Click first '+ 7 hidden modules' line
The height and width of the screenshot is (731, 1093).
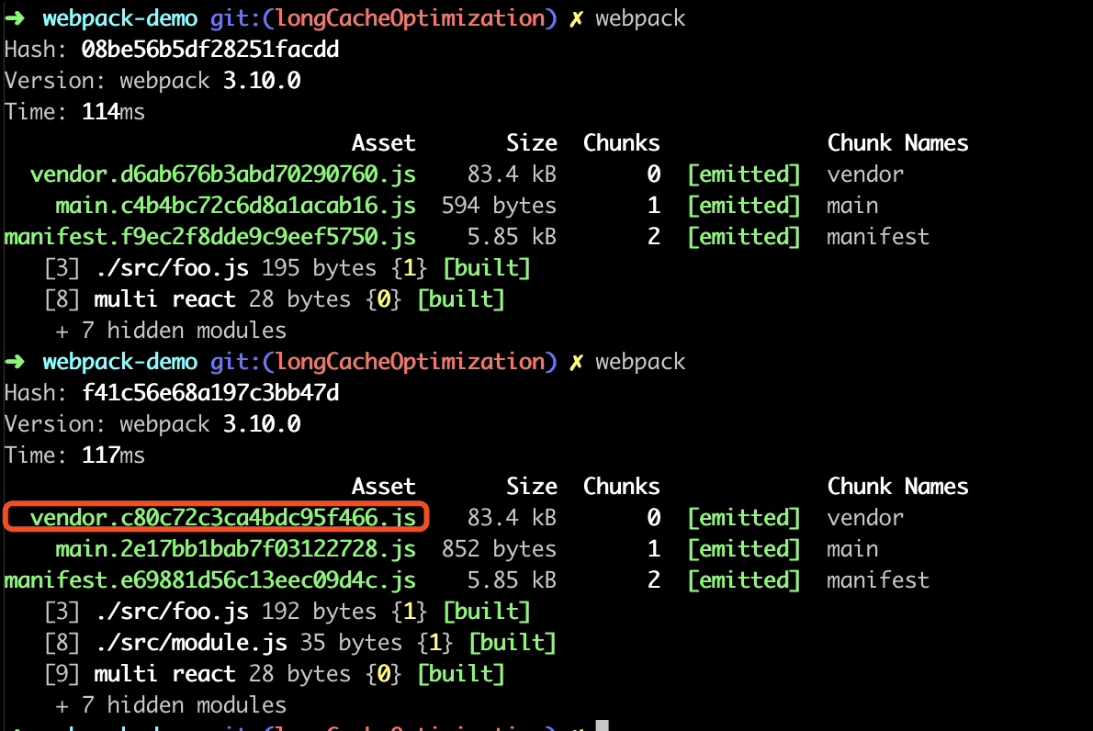coord(172,331)
